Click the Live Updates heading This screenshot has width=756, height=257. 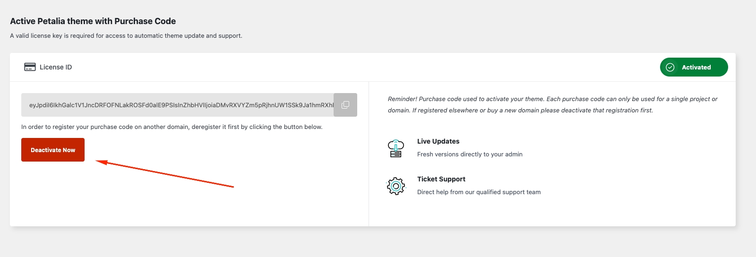pos(438,141)
